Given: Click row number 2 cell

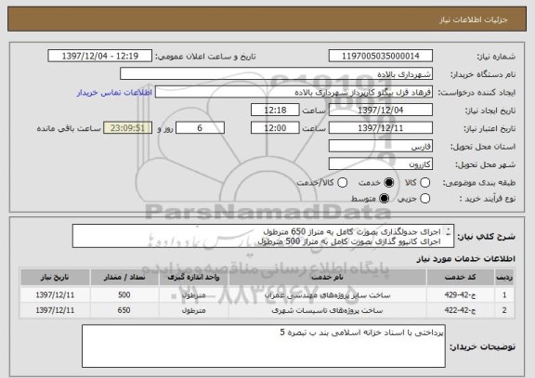Looking at the screenshot, I should 504,310.
